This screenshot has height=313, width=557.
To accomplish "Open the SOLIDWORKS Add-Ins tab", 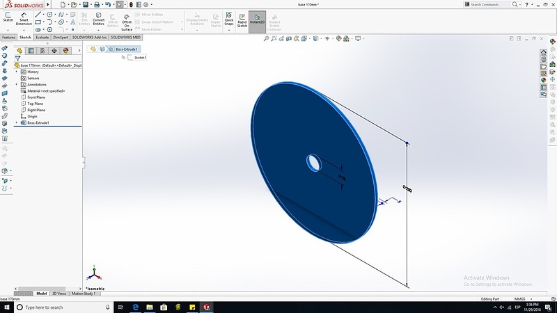I will pos(89,38).
